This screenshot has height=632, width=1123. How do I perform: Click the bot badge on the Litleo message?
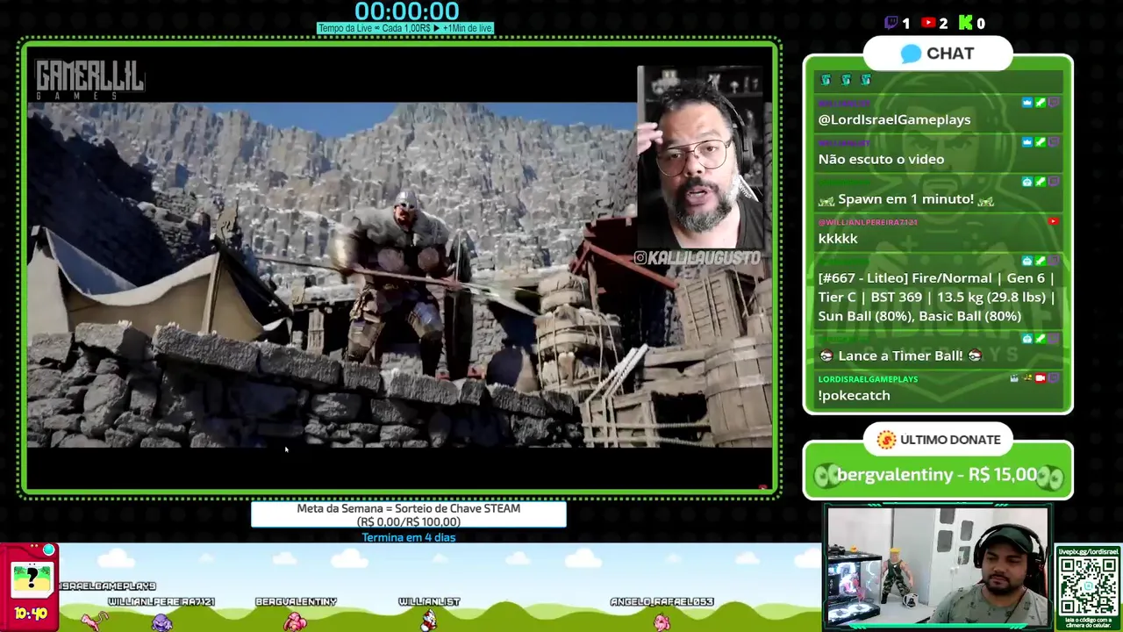pyautogui.click(x=1027, y=261)
